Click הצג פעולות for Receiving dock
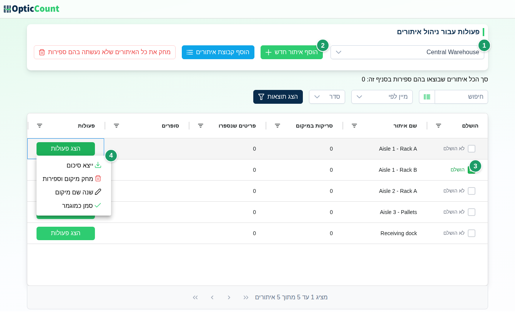The image size is (515, 327). [66, 233]
